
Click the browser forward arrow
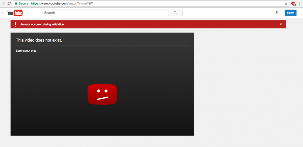[3, 4]
